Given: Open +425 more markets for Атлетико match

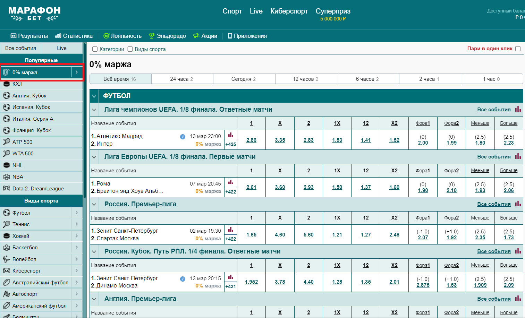Looking at the screenshot, I should pos(231,144).
